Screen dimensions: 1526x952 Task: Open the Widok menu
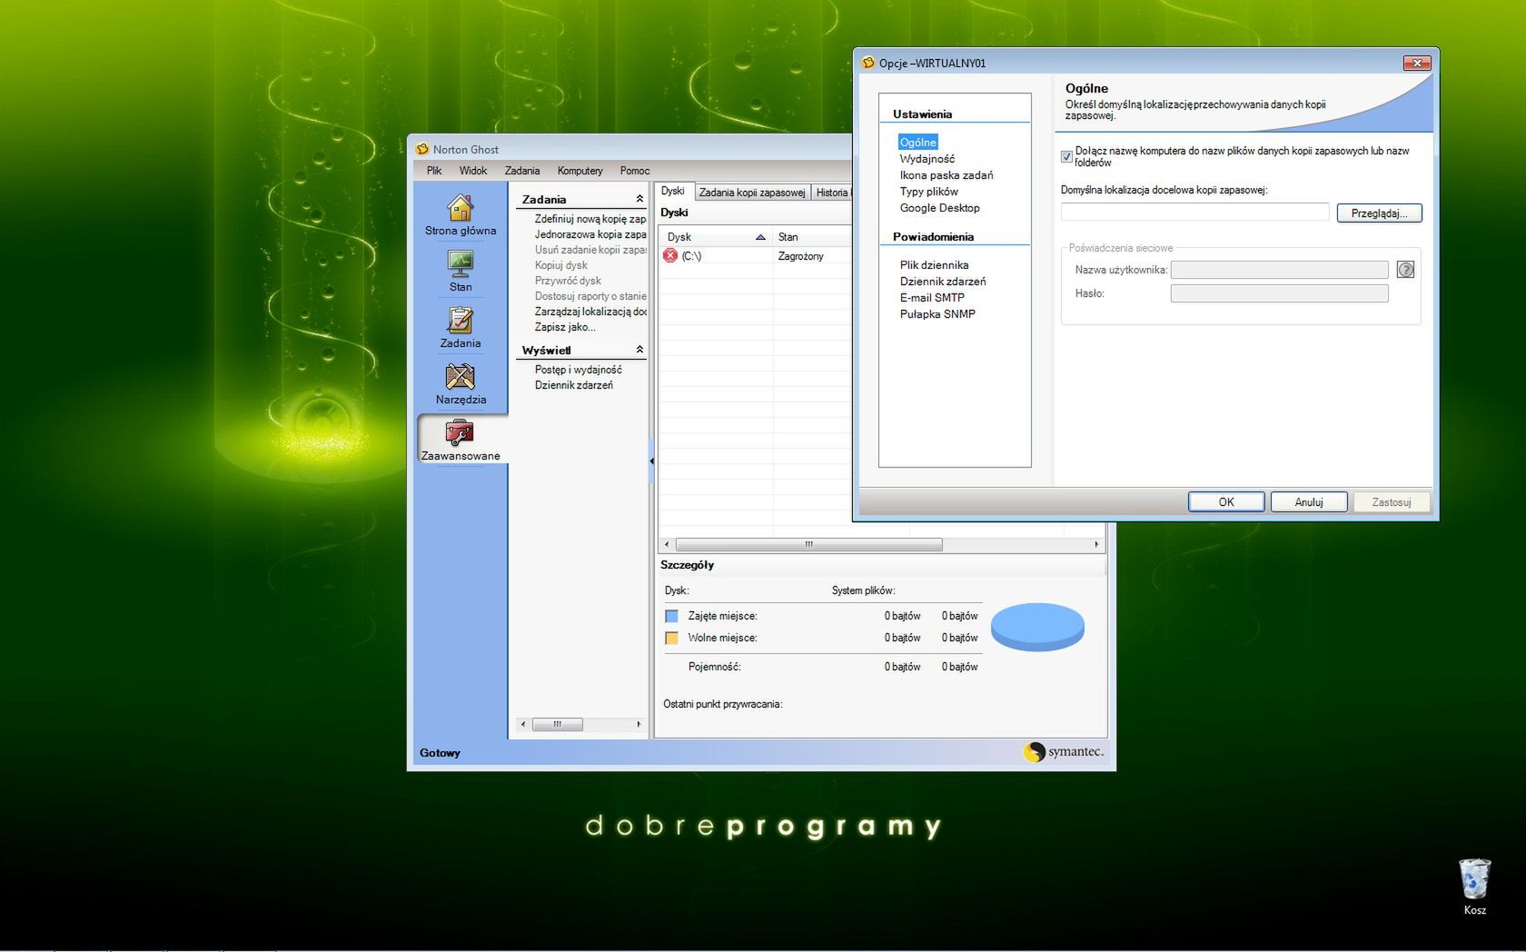pyautogui.click(x=473, y=171)
